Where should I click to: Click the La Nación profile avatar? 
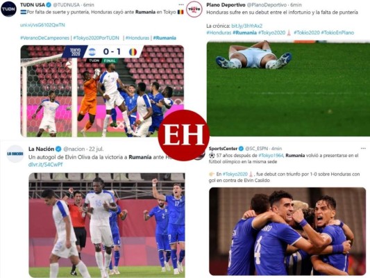pyautogui.click(x=15, y=154)
